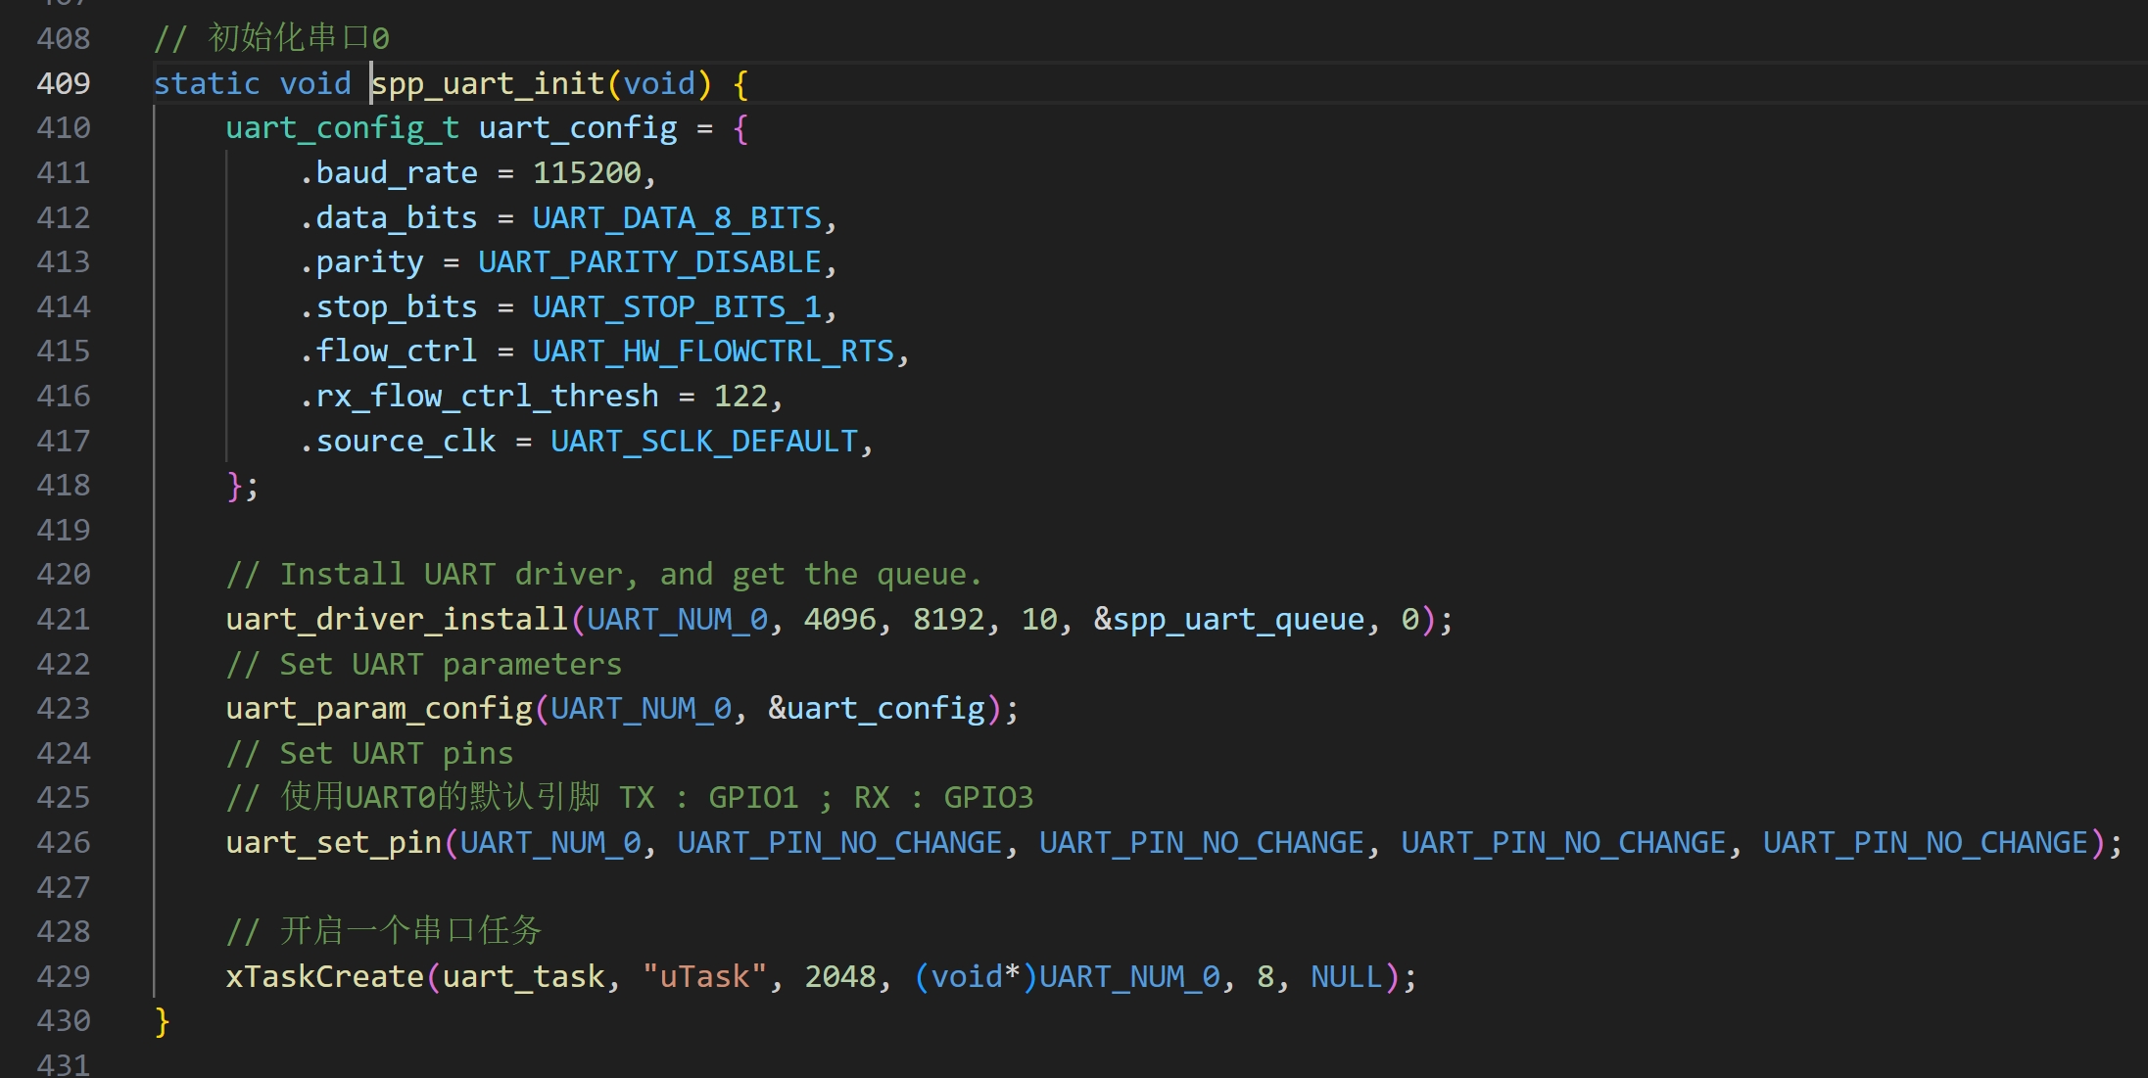Click the uart_set_pin function call
Viewport: 2148px width, 1078px height.
pos(333,842)
